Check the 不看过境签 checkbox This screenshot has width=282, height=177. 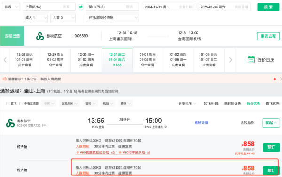pos(21,104)
